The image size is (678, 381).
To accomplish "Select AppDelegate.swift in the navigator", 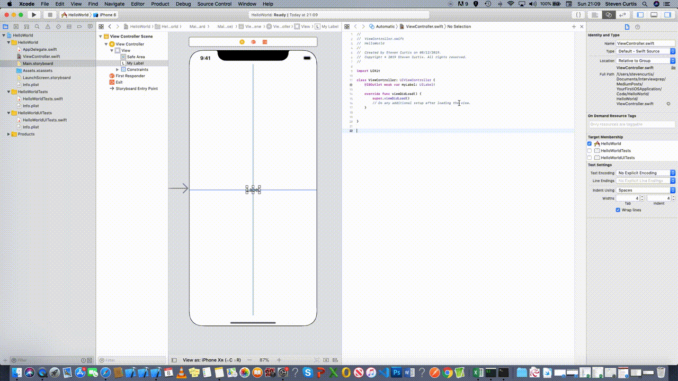I will 40,49.
